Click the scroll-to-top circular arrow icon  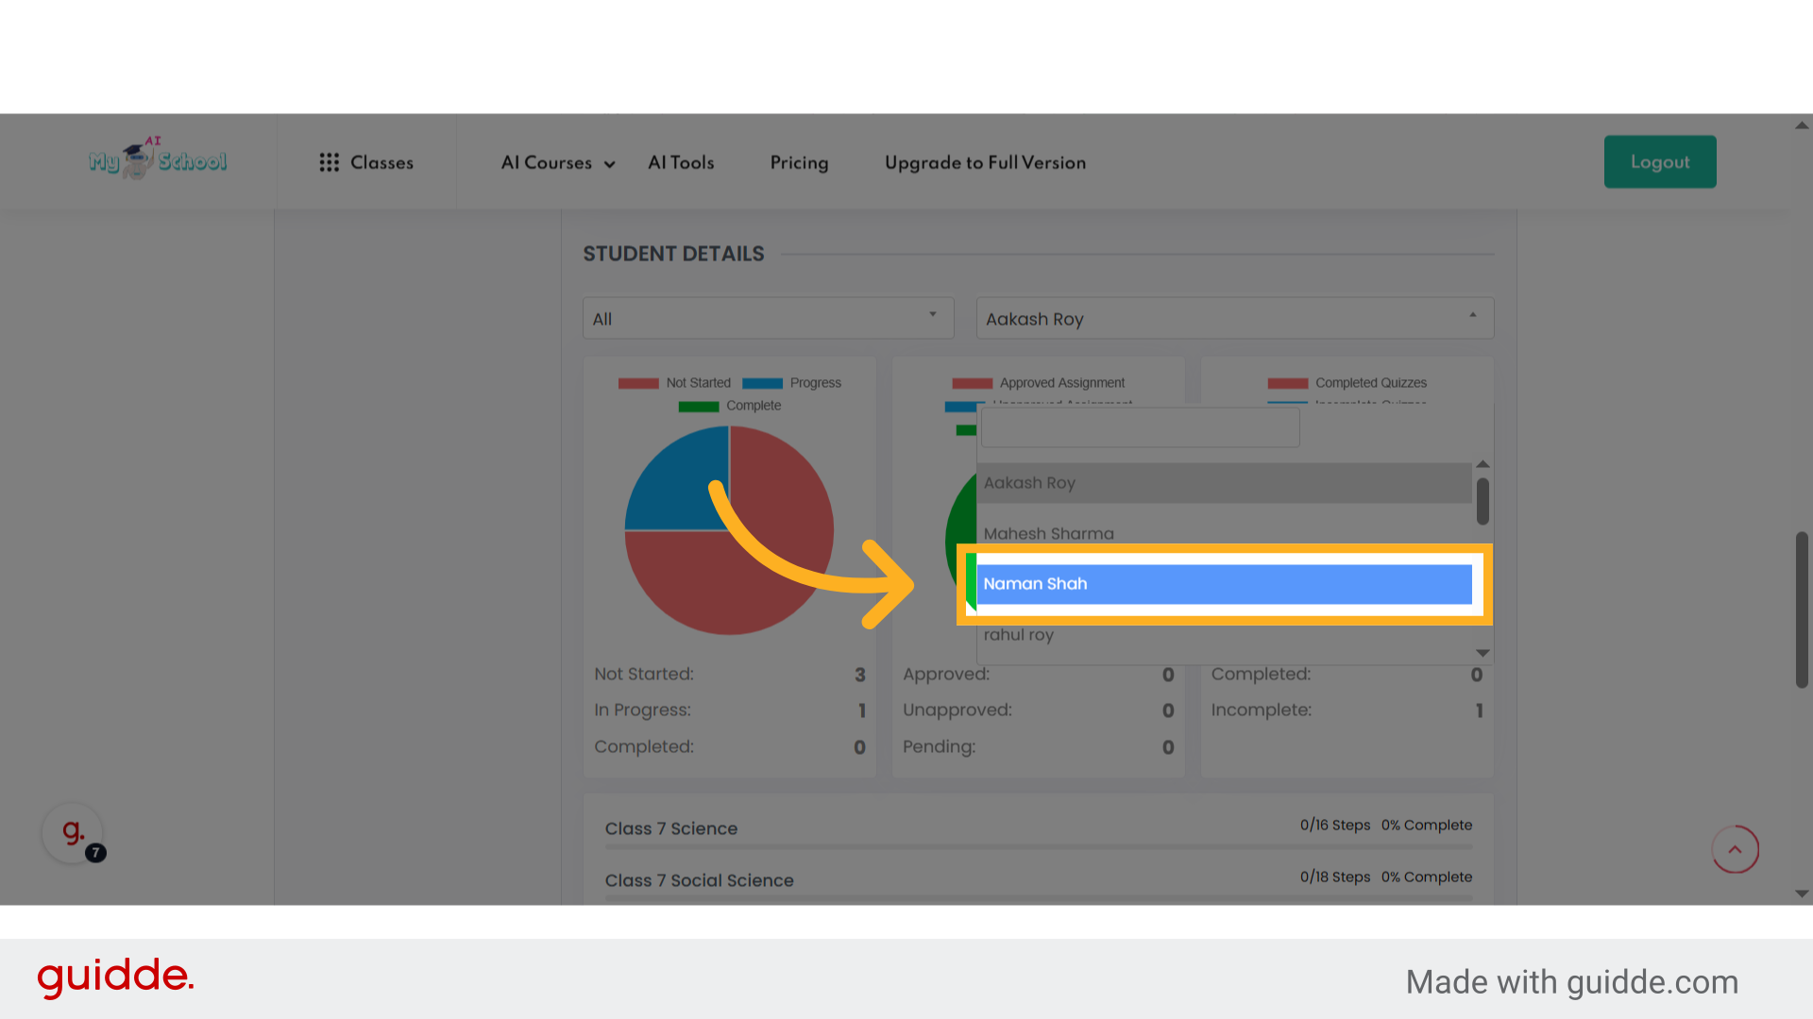(x=1735, y=849)
